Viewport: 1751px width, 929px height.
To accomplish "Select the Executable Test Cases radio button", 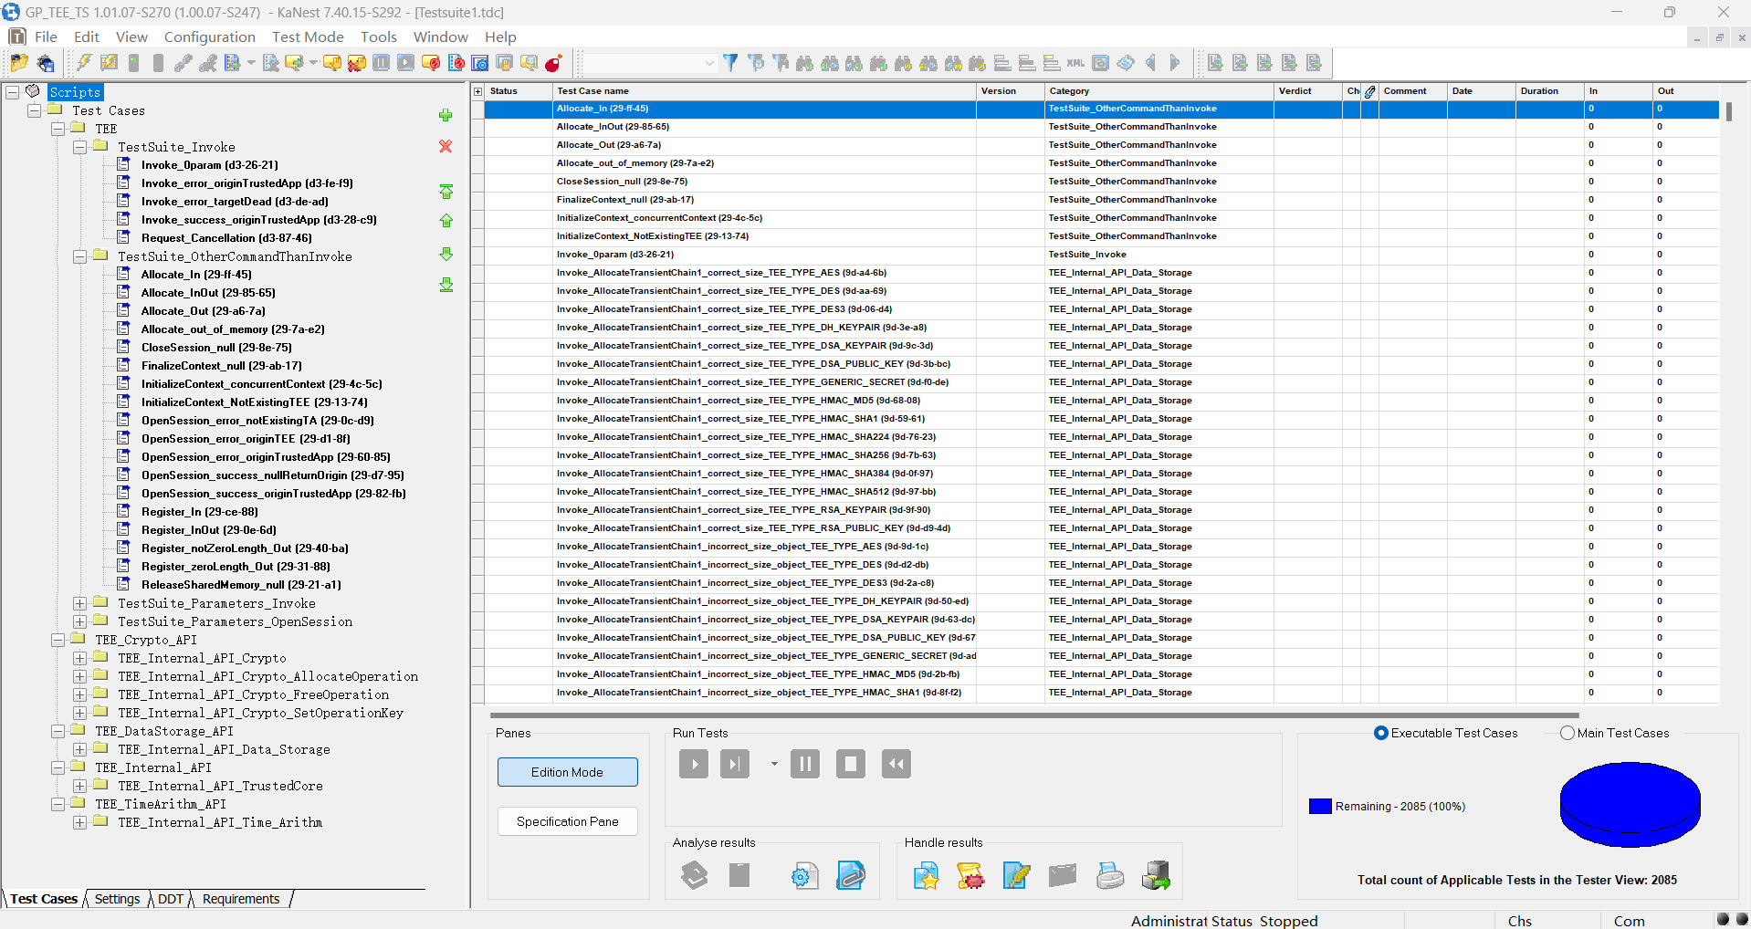I will click(x=1381, y=733).
